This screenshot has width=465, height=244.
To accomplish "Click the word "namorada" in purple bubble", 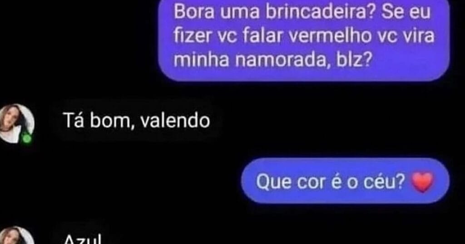I will click(x=282, y=60).
